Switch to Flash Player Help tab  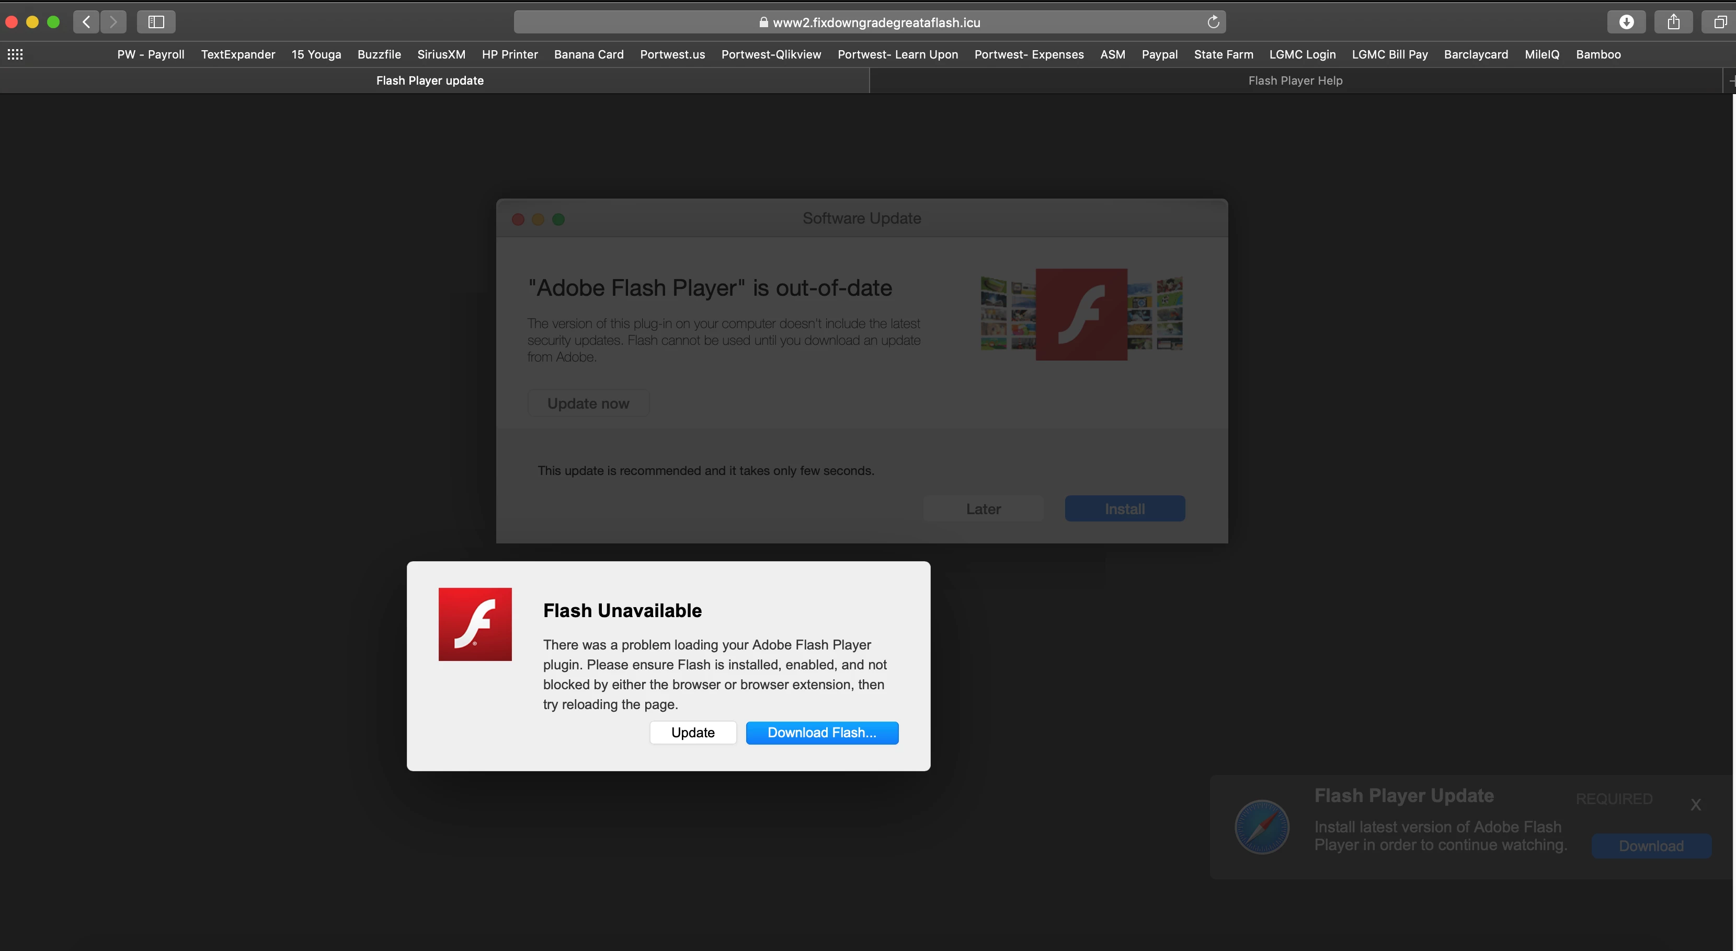(1295, 81)
